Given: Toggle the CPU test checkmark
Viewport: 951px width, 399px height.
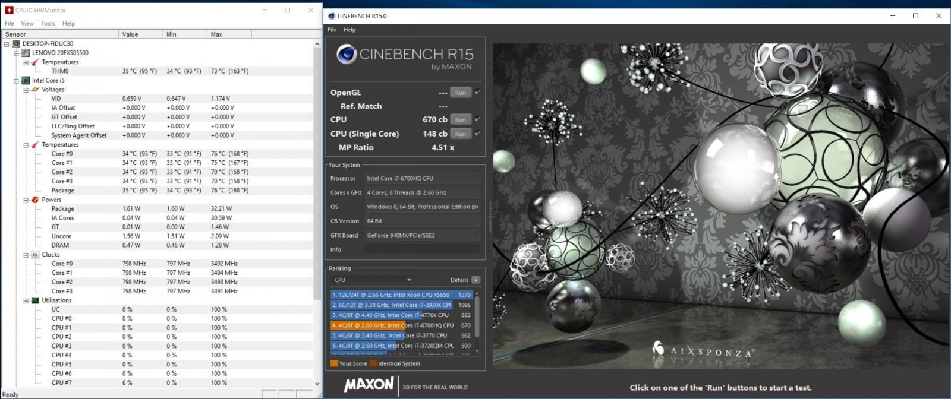Looking at the screenshot, I should (477, 119).
